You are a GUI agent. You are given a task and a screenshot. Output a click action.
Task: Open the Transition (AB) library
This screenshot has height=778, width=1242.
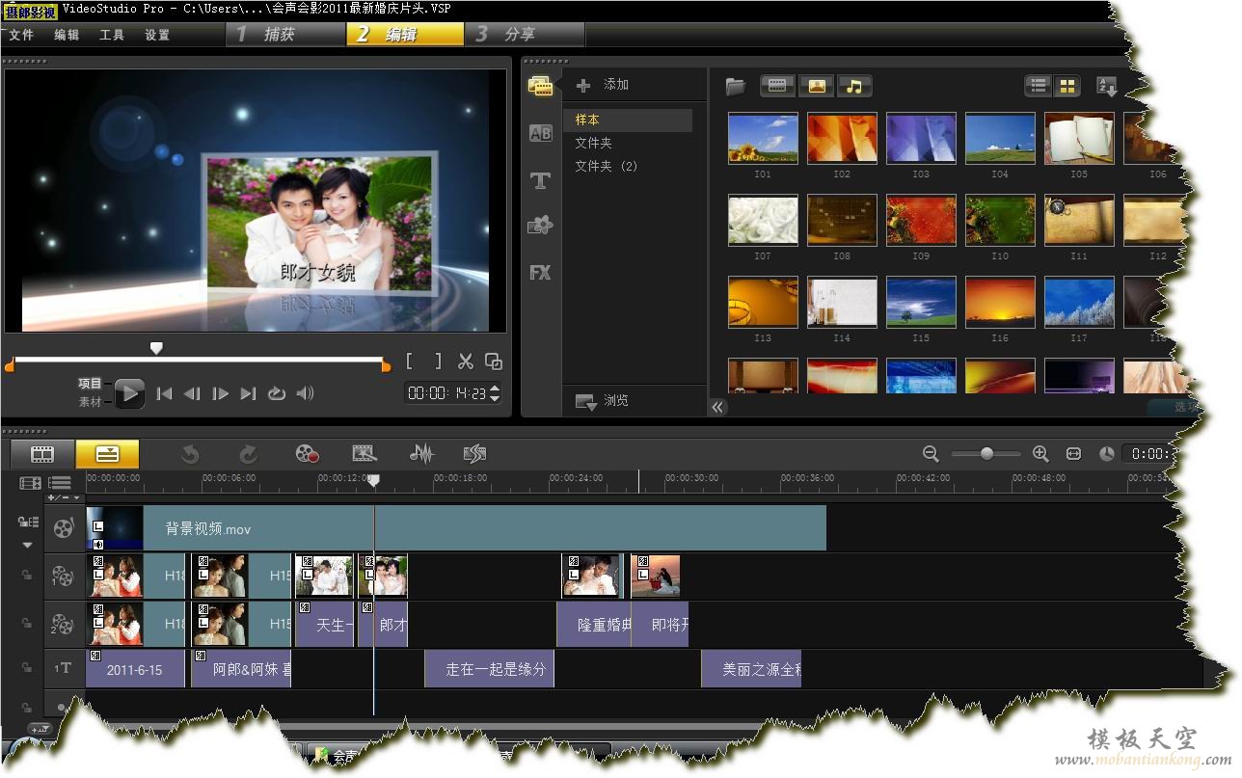coord(540,134)
